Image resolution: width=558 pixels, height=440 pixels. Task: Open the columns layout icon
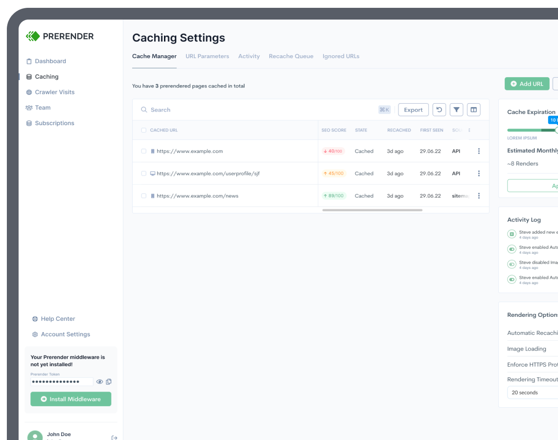[474, 110]
